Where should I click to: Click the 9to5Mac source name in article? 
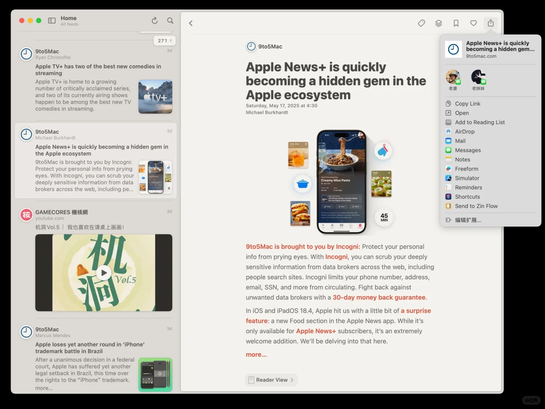[x=270, y=47]
